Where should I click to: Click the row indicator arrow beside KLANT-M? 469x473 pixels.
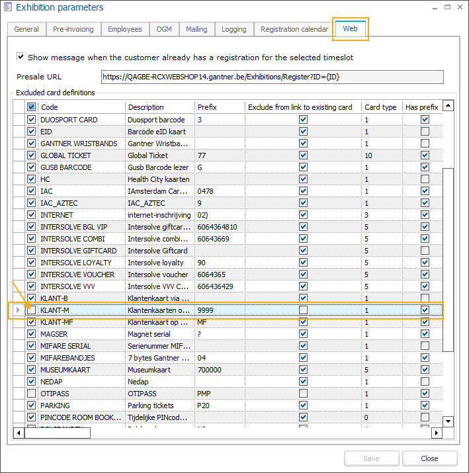click(19, 310)
